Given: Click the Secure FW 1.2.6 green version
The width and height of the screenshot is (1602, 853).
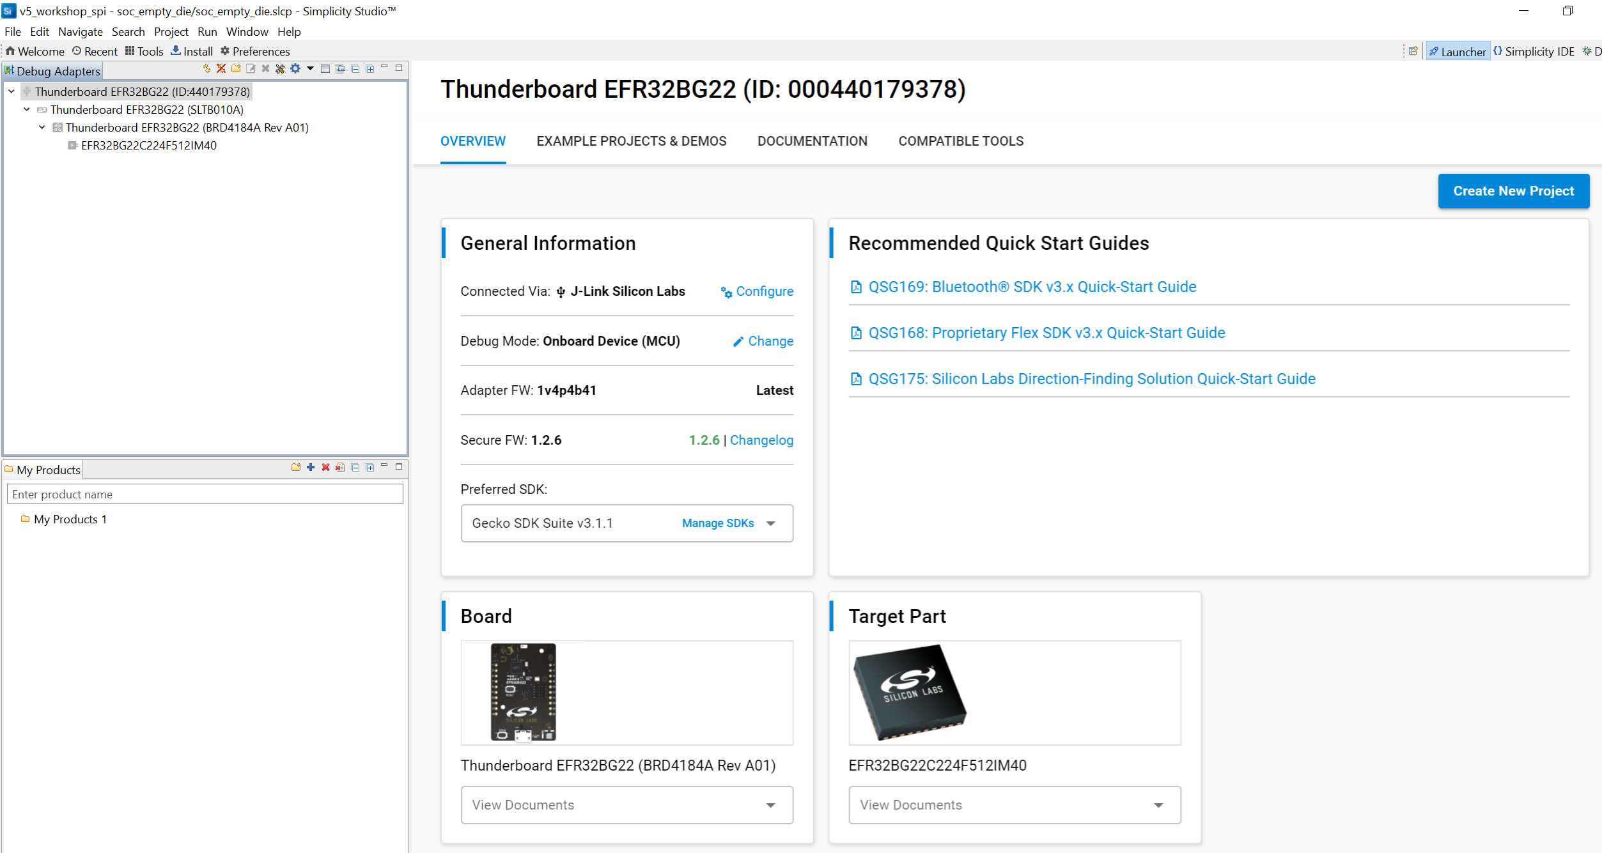Looking at the screenshot, I should 704,440.
